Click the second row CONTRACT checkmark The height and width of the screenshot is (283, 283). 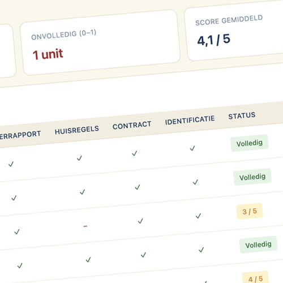click(138, 187)
